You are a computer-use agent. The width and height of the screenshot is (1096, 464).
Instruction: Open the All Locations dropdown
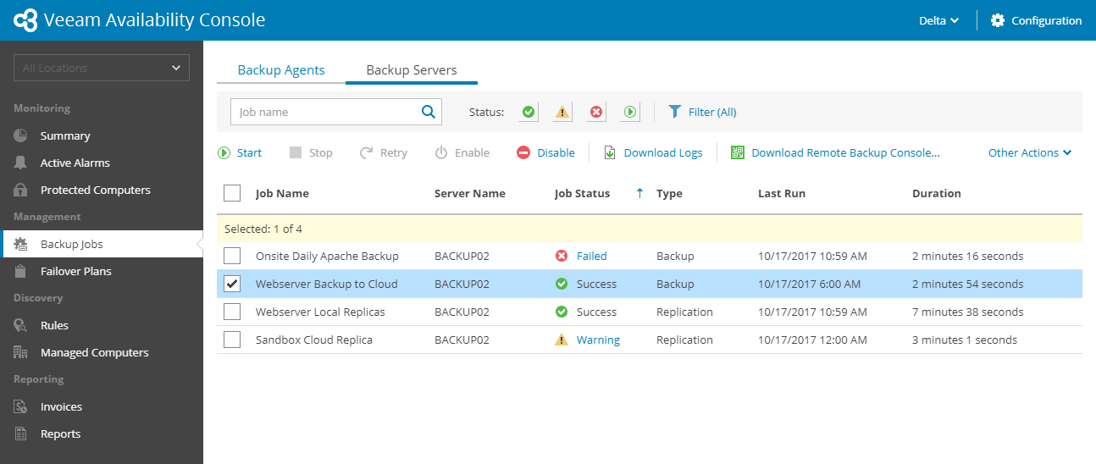click(102, 68)
